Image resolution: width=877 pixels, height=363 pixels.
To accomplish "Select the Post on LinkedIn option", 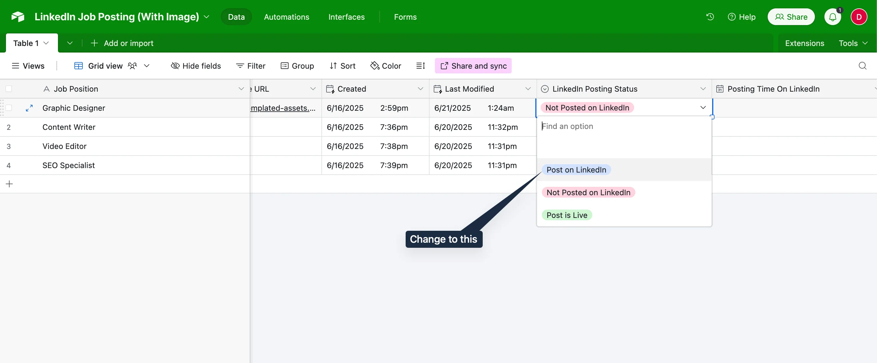I will pyautogui.click(x=576, y=170).
